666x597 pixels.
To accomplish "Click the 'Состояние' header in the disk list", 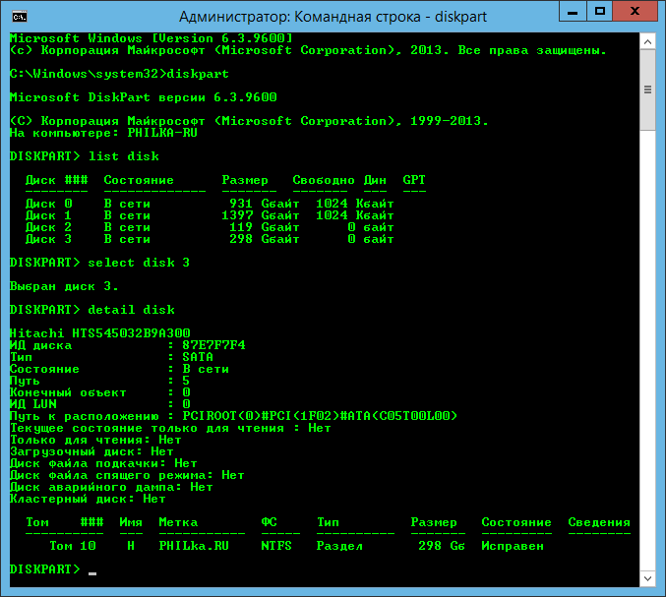I will pyautogui.click(x=139, y=180).
